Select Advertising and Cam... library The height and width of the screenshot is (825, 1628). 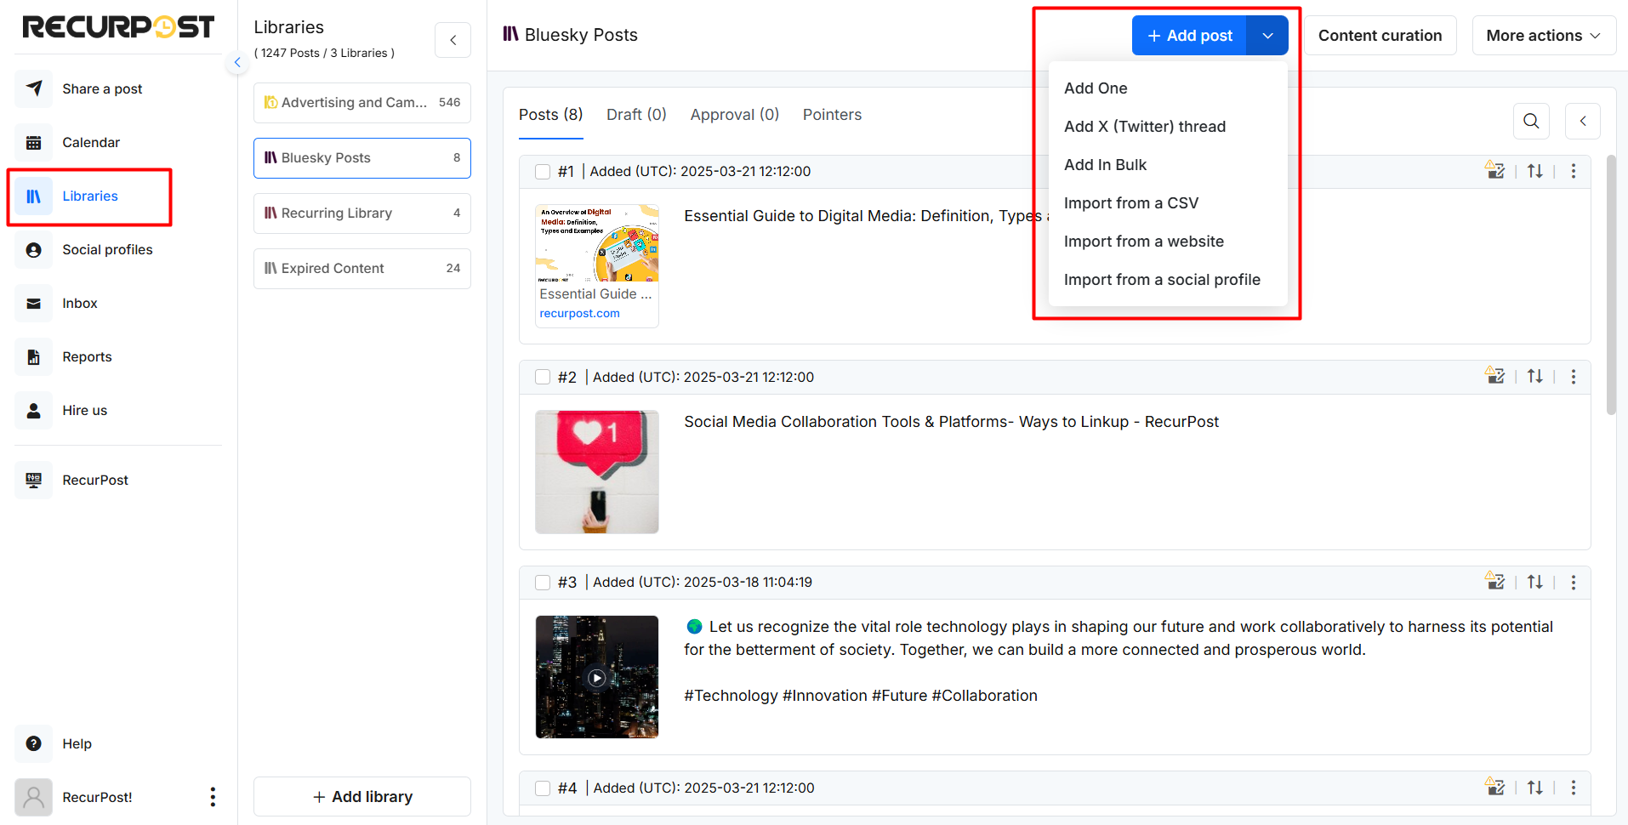point(362,103)
